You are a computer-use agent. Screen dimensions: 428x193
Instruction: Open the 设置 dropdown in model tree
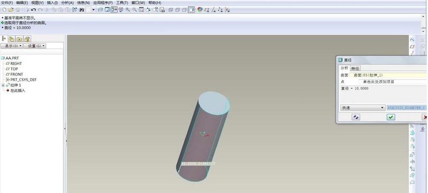[35, 46]
